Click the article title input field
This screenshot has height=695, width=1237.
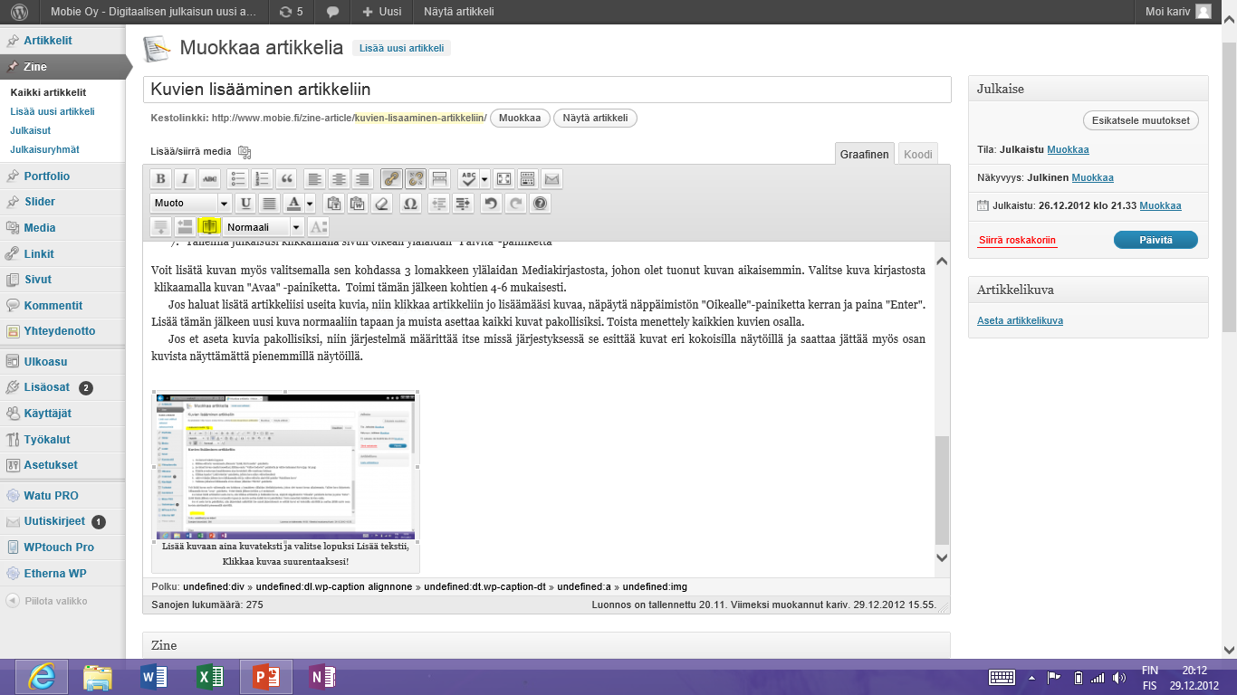[547, 90]
